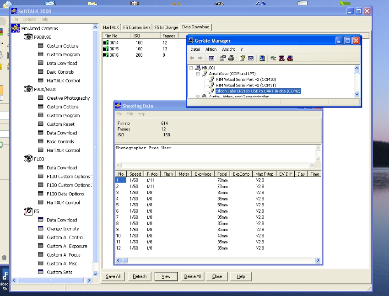Click the update driver icon in Geräte-Manager
This screenshot has height=296, width=389.
(273, 59)
